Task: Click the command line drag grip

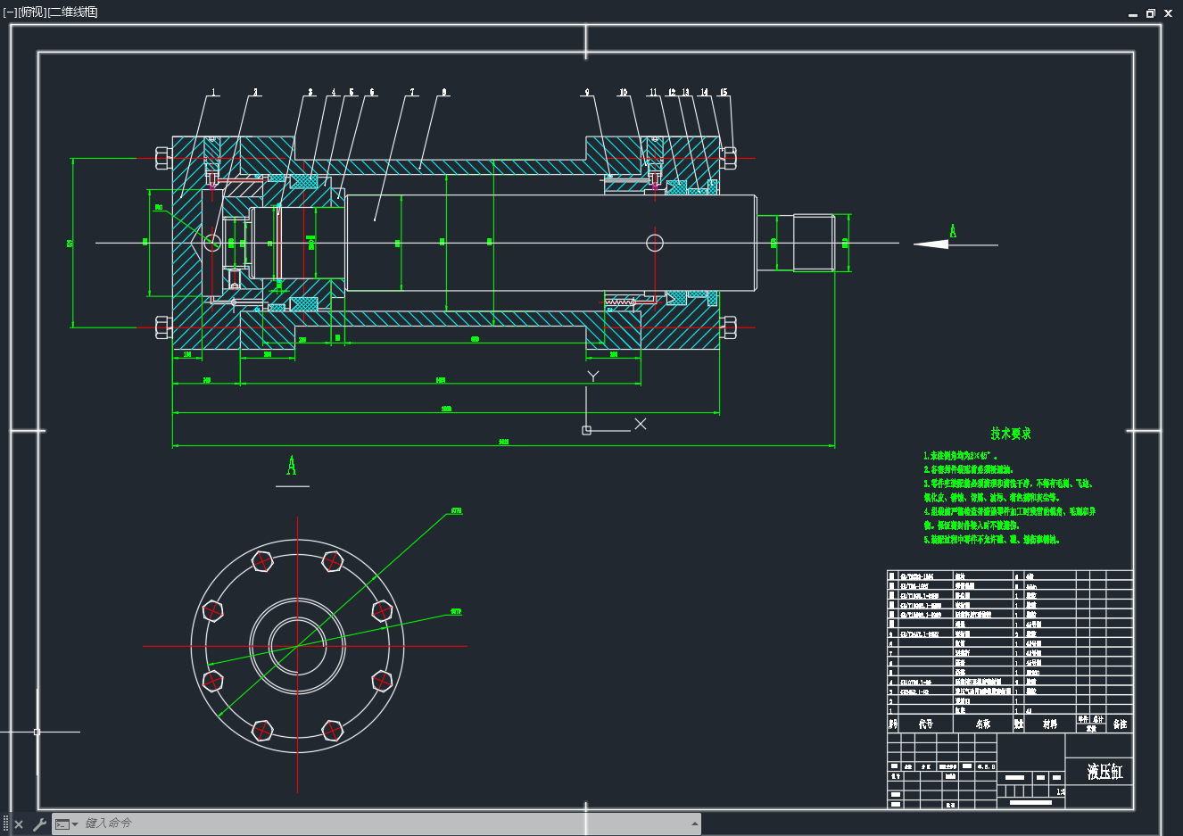Action: tap(5, 824)
